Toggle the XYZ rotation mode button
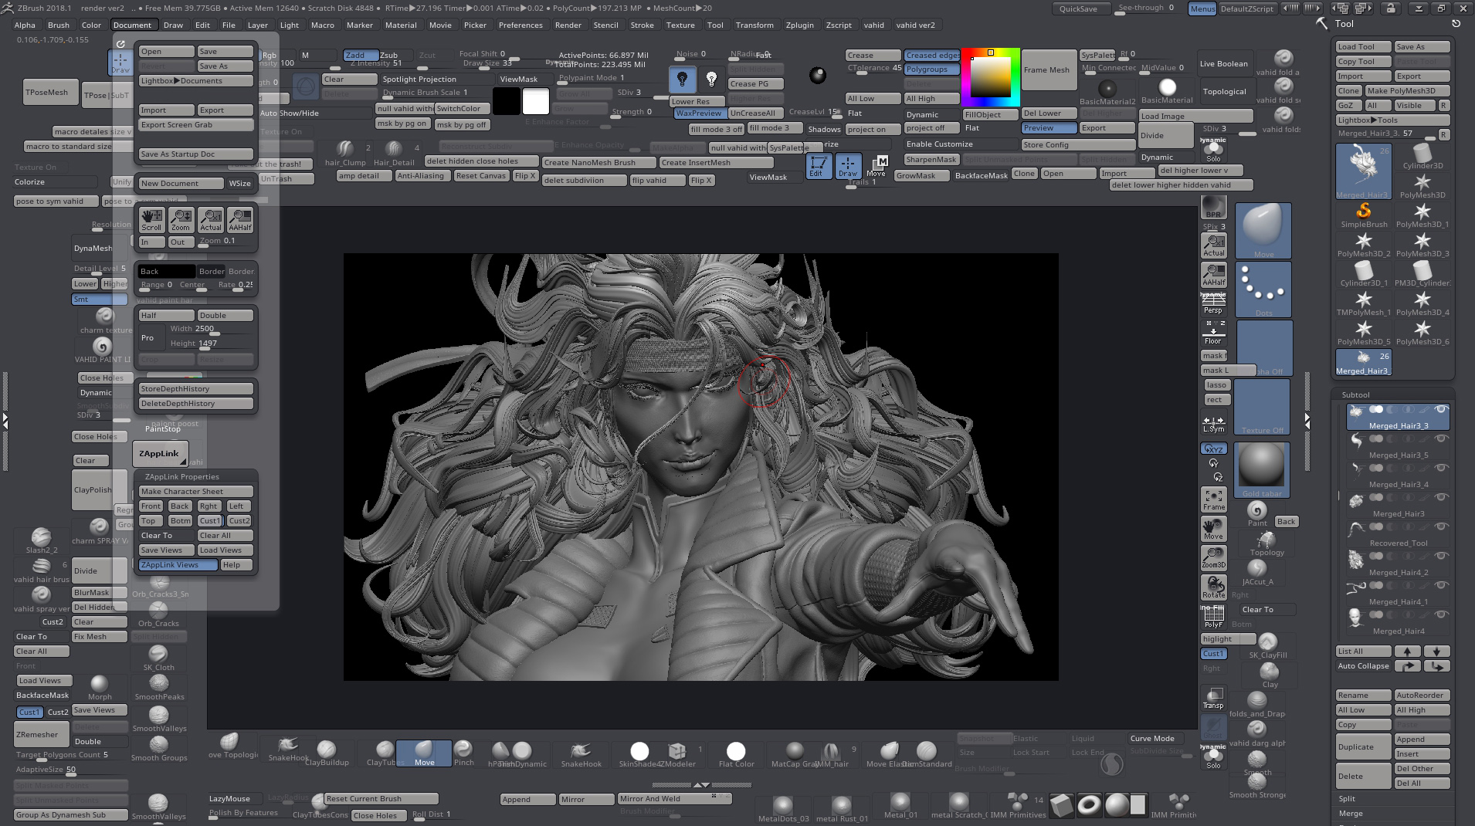Image resolution: width=1475 pixels, height=826 pixels. [1213, 449]
